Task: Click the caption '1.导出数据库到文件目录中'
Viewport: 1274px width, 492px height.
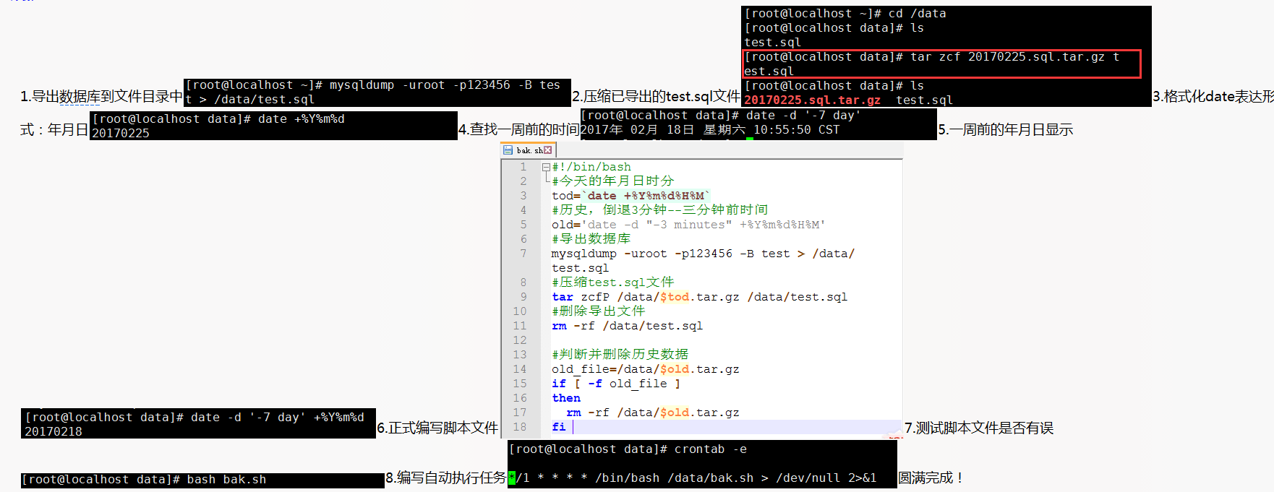Action: pyautogui.click(x=102, y=97)
